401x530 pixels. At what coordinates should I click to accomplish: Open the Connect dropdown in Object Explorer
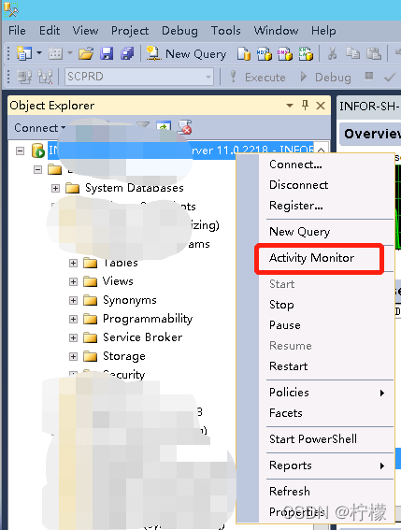coord(39,128)
